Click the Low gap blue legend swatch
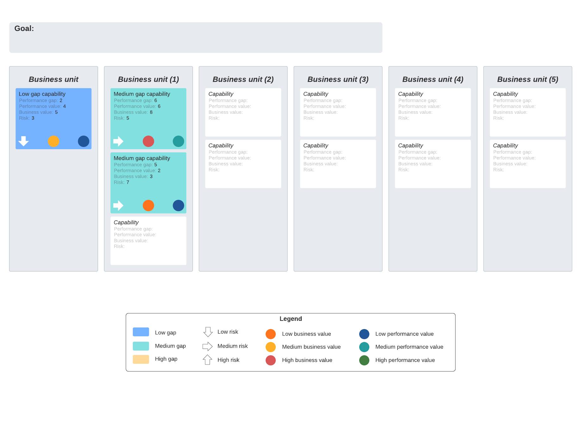 (141, 332)
